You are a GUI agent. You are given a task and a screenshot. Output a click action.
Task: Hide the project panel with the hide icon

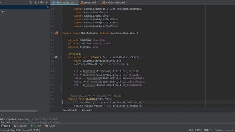(x=47, y=3)
